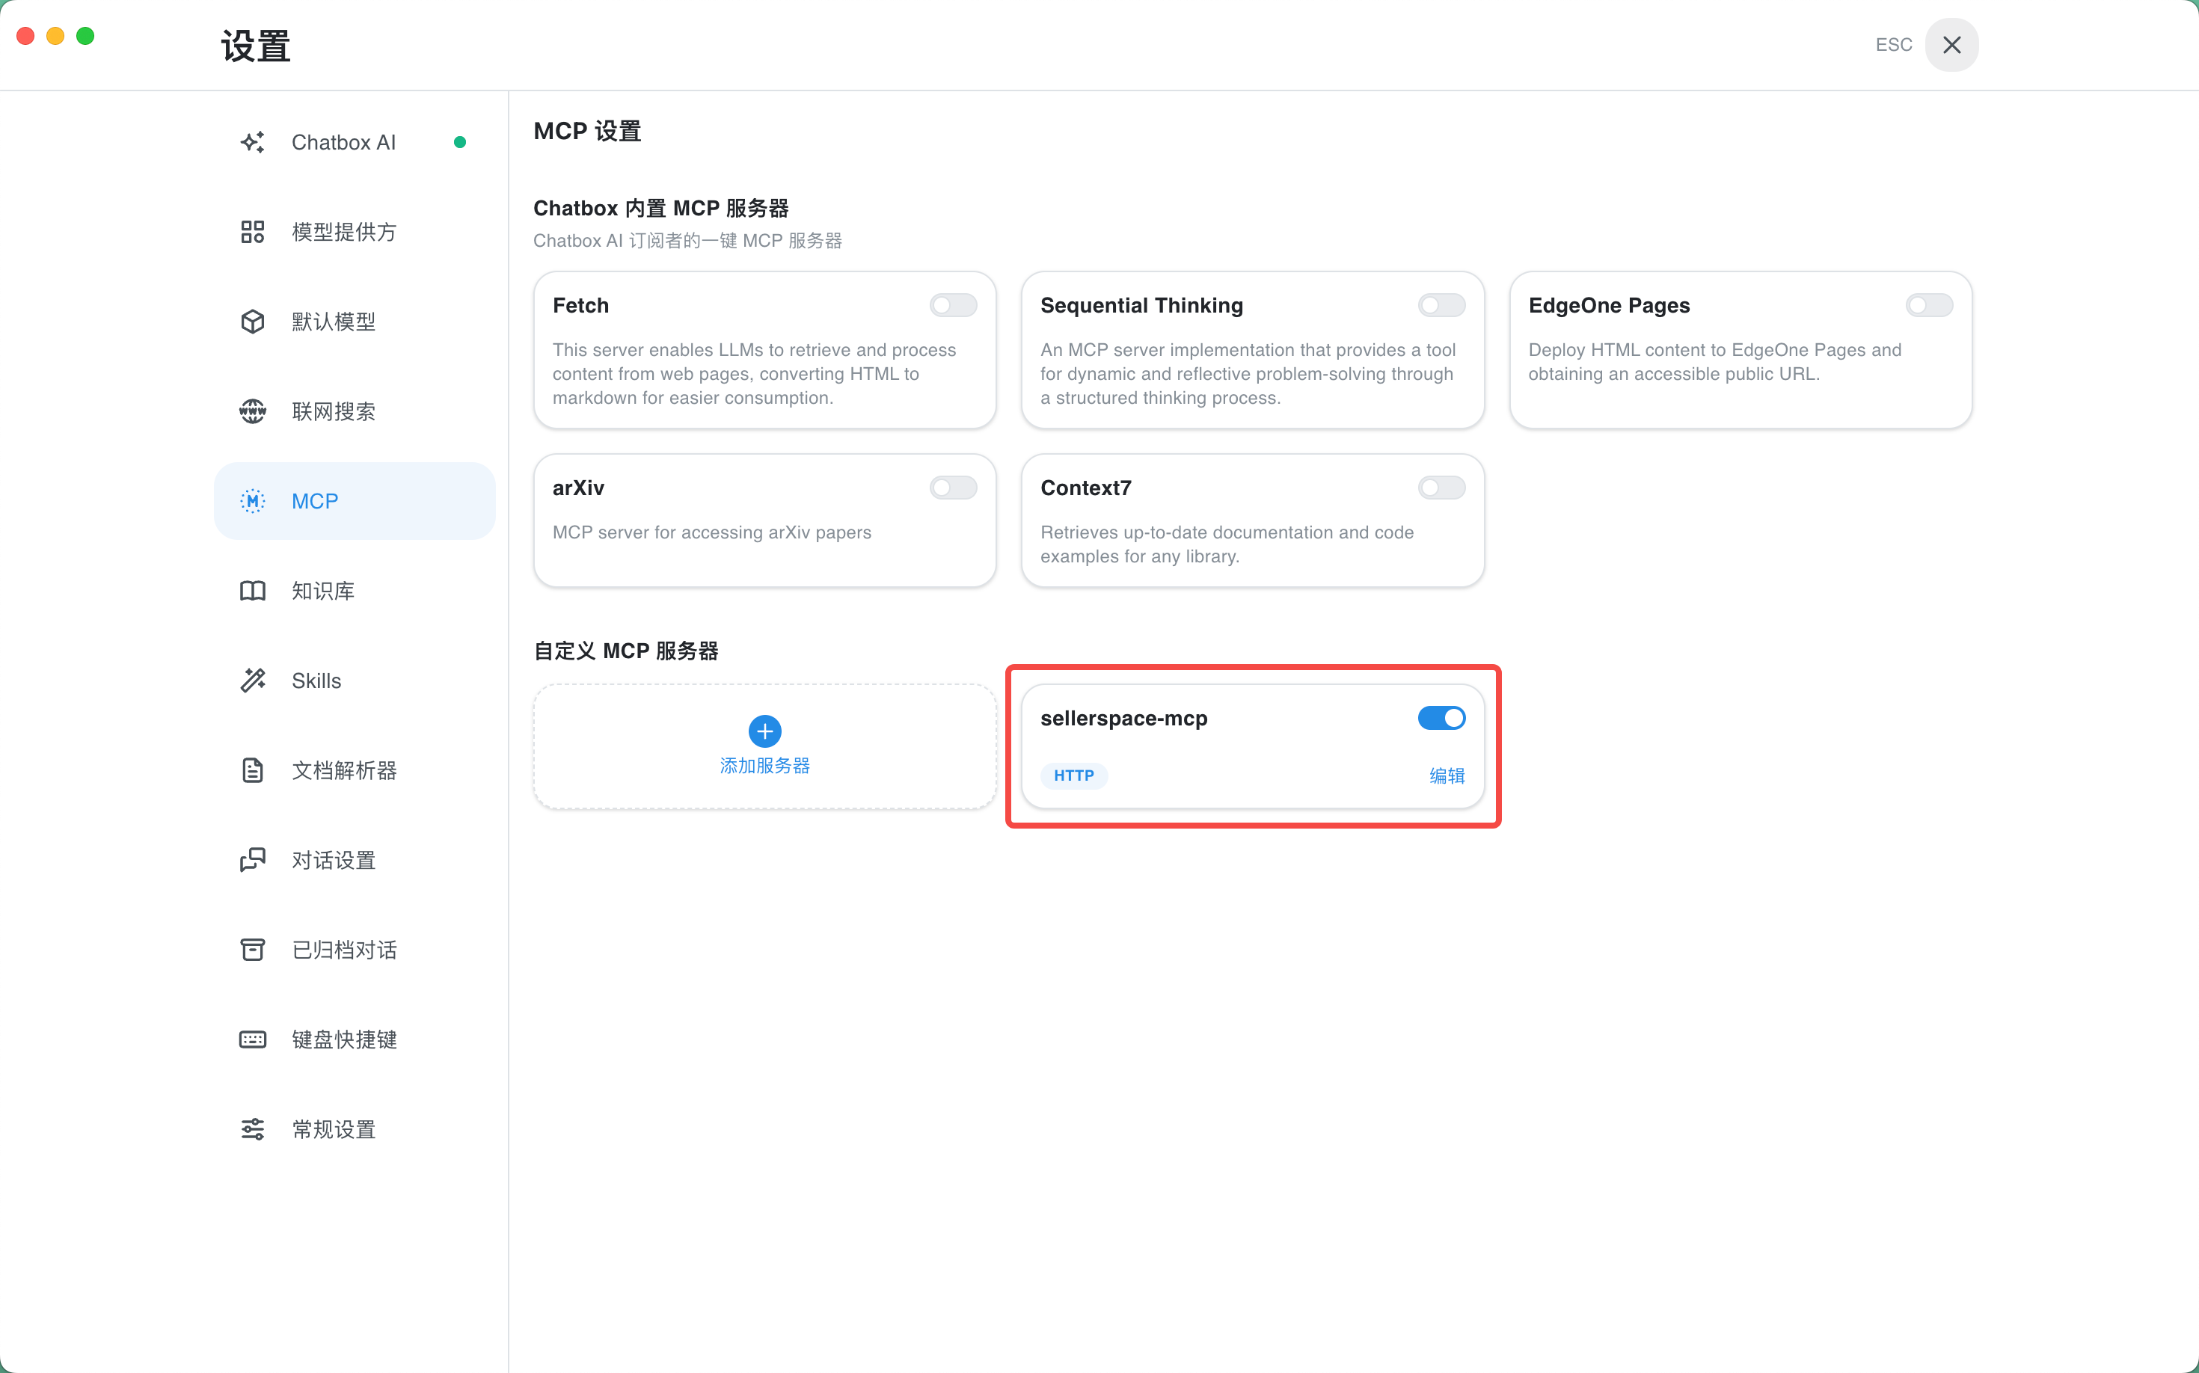
Task: Enable the Fetch MCP server toggle
Action: 953,305
